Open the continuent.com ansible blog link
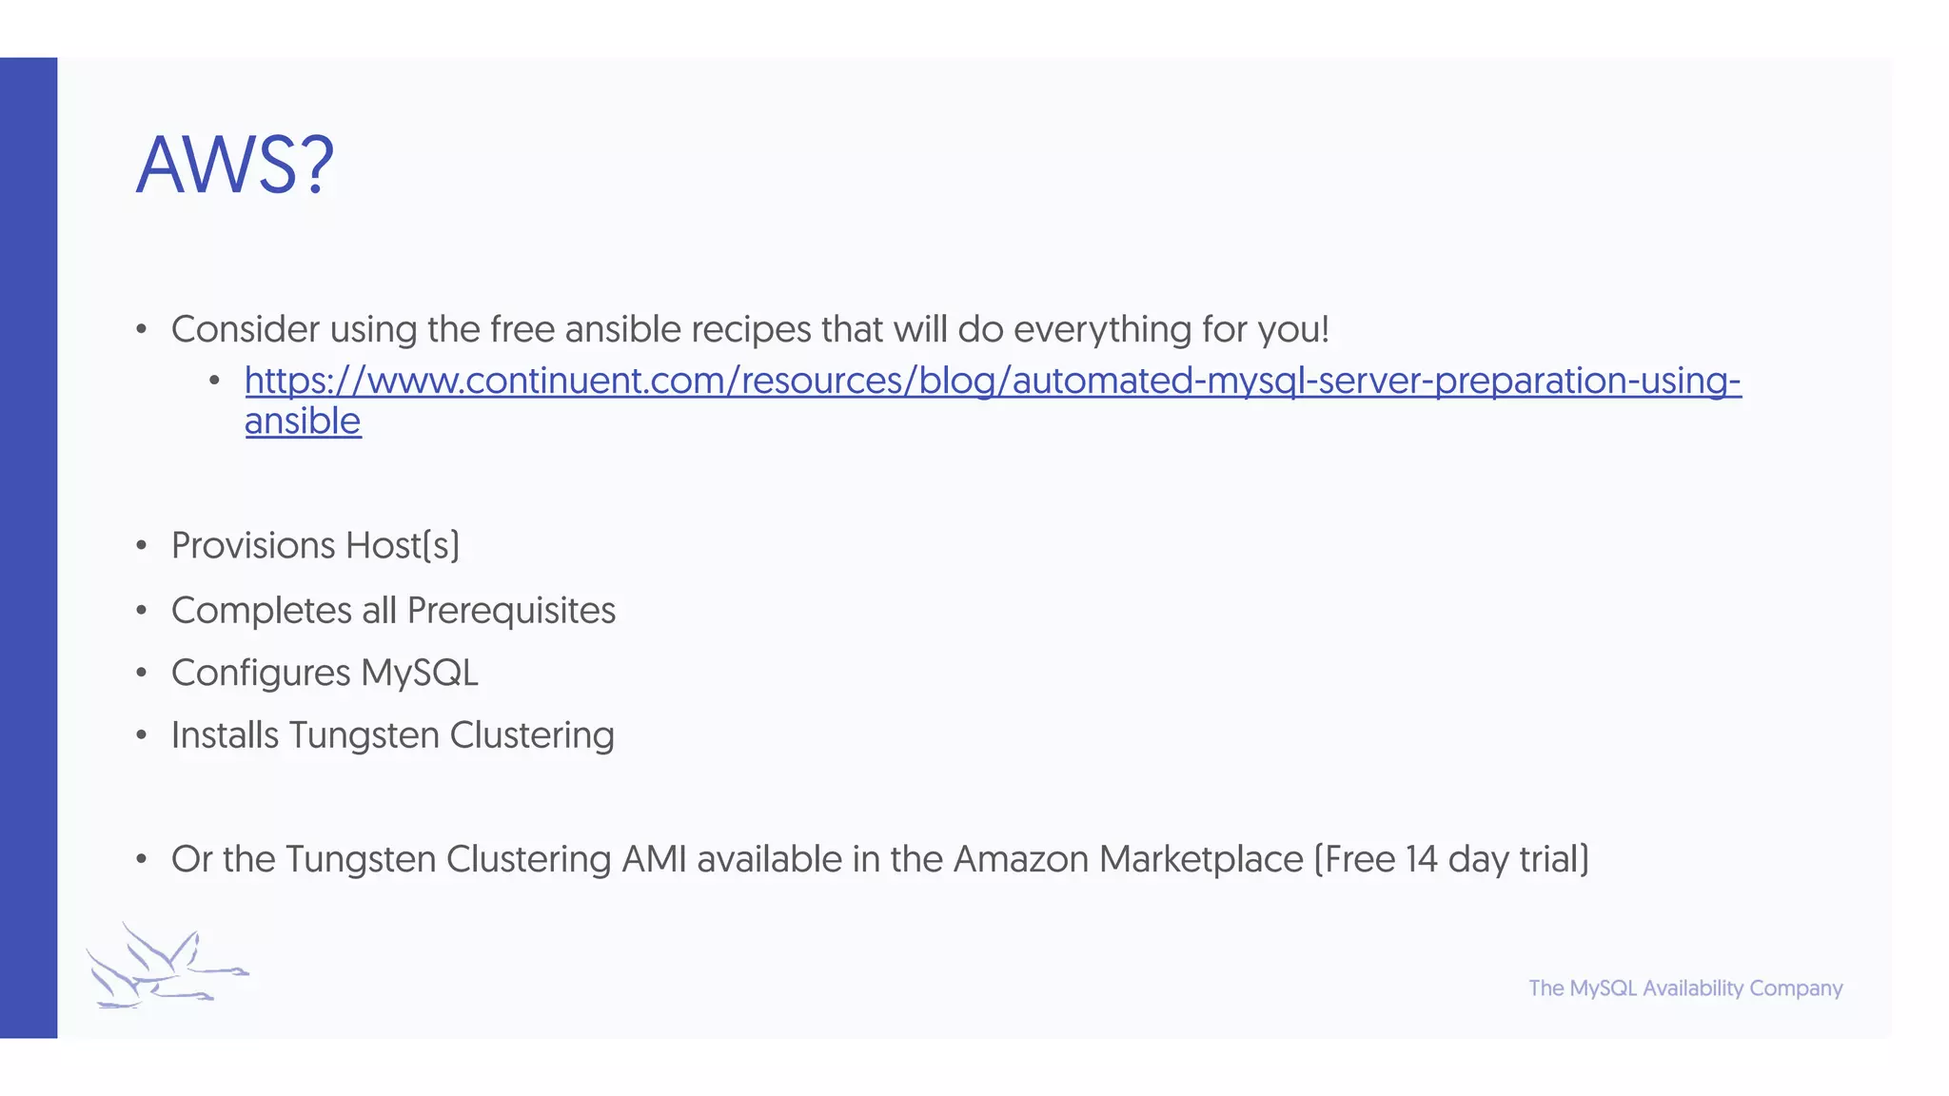Image resolution: width=1949 pixels, height=1096 pixels. [x=993, y=381]
